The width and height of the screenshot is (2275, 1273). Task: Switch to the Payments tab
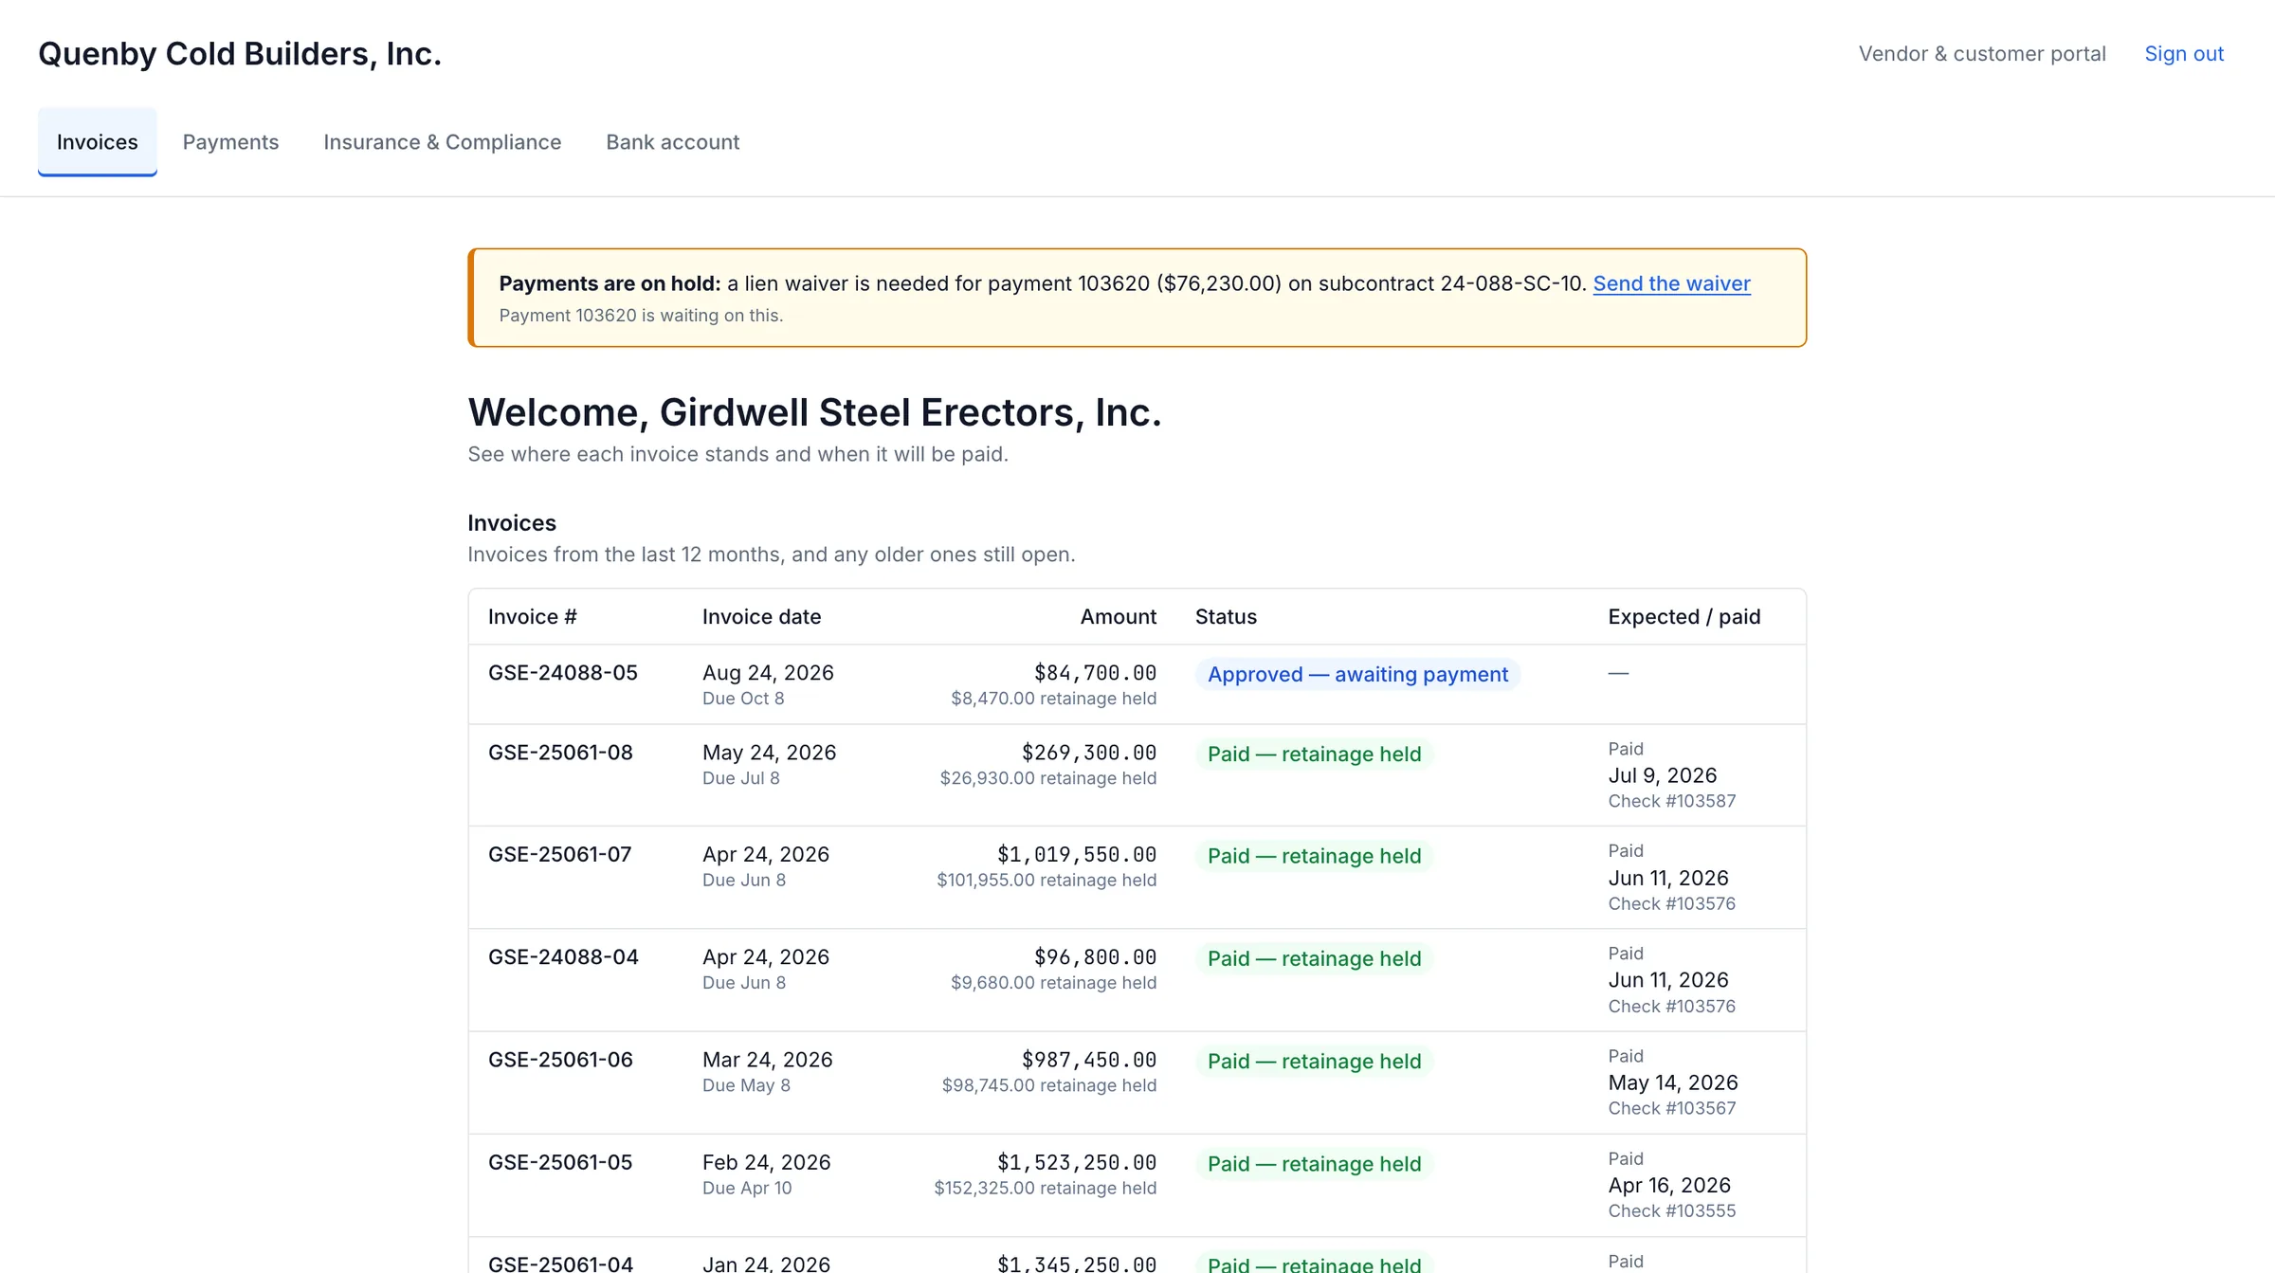coord(230,142)
